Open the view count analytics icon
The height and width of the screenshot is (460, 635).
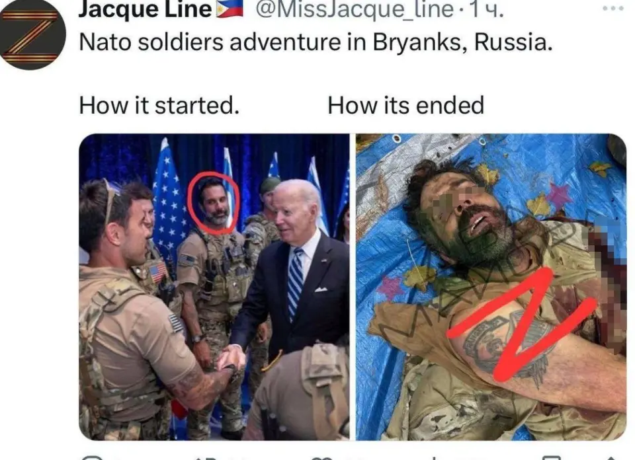click(436, 458)
